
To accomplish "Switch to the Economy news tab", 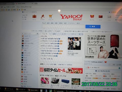I will pos(54,34).
